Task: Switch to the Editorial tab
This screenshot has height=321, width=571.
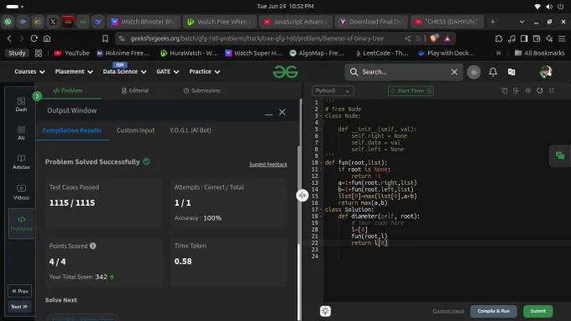Action: click(x=134, y=91)
